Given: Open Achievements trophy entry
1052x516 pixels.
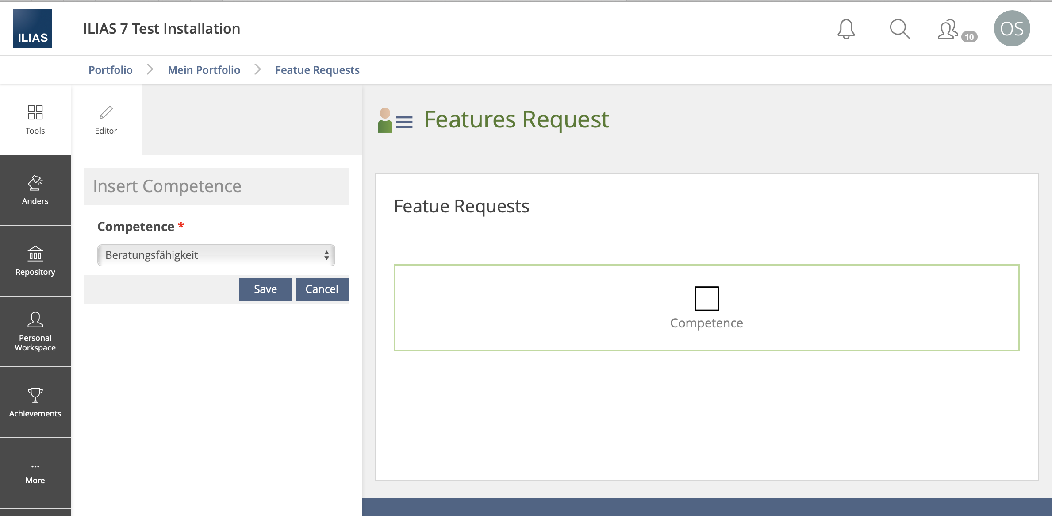Looking at the screenshot, I should (x=35, y=402).
